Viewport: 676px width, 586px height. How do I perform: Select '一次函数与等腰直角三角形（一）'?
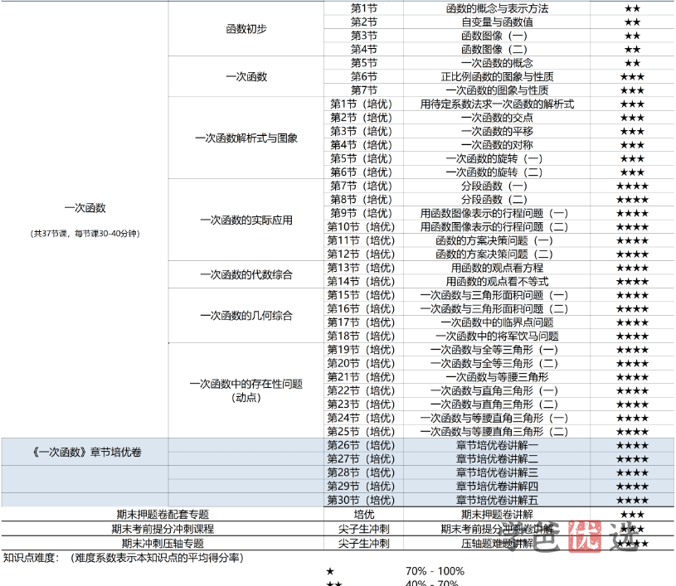tap(497, 419)
